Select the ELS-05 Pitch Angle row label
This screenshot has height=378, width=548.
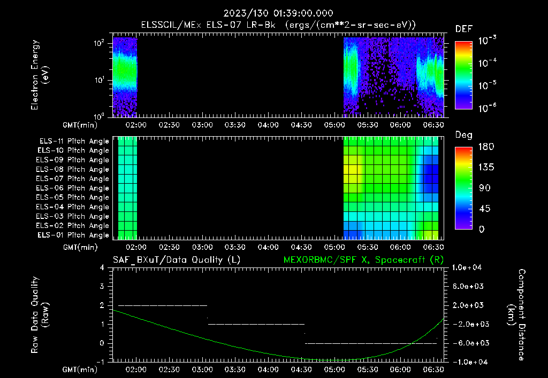click(x=72, y=198)
